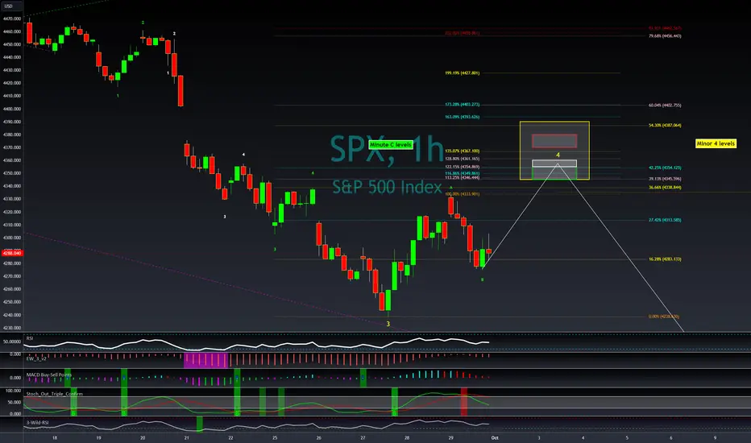Screen dimensions: 751x443
Task: Select the red rectangle inside the yellow target box
Action: point(554,141)
